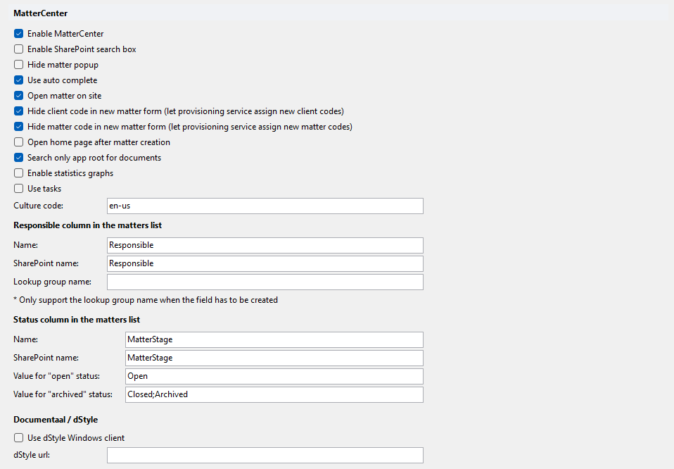Screen dimensions: 674x469
Task: Click the 'Value for "open" status:' label
Action: [57, 376]
